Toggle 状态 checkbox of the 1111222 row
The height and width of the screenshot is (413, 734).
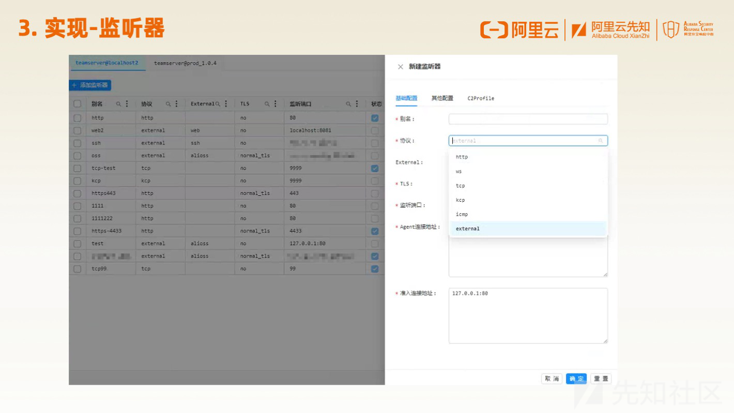point(375,219)
